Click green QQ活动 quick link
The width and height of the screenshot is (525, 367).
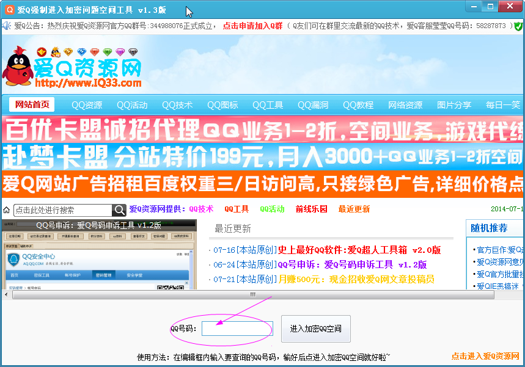[x=272, y=209]
